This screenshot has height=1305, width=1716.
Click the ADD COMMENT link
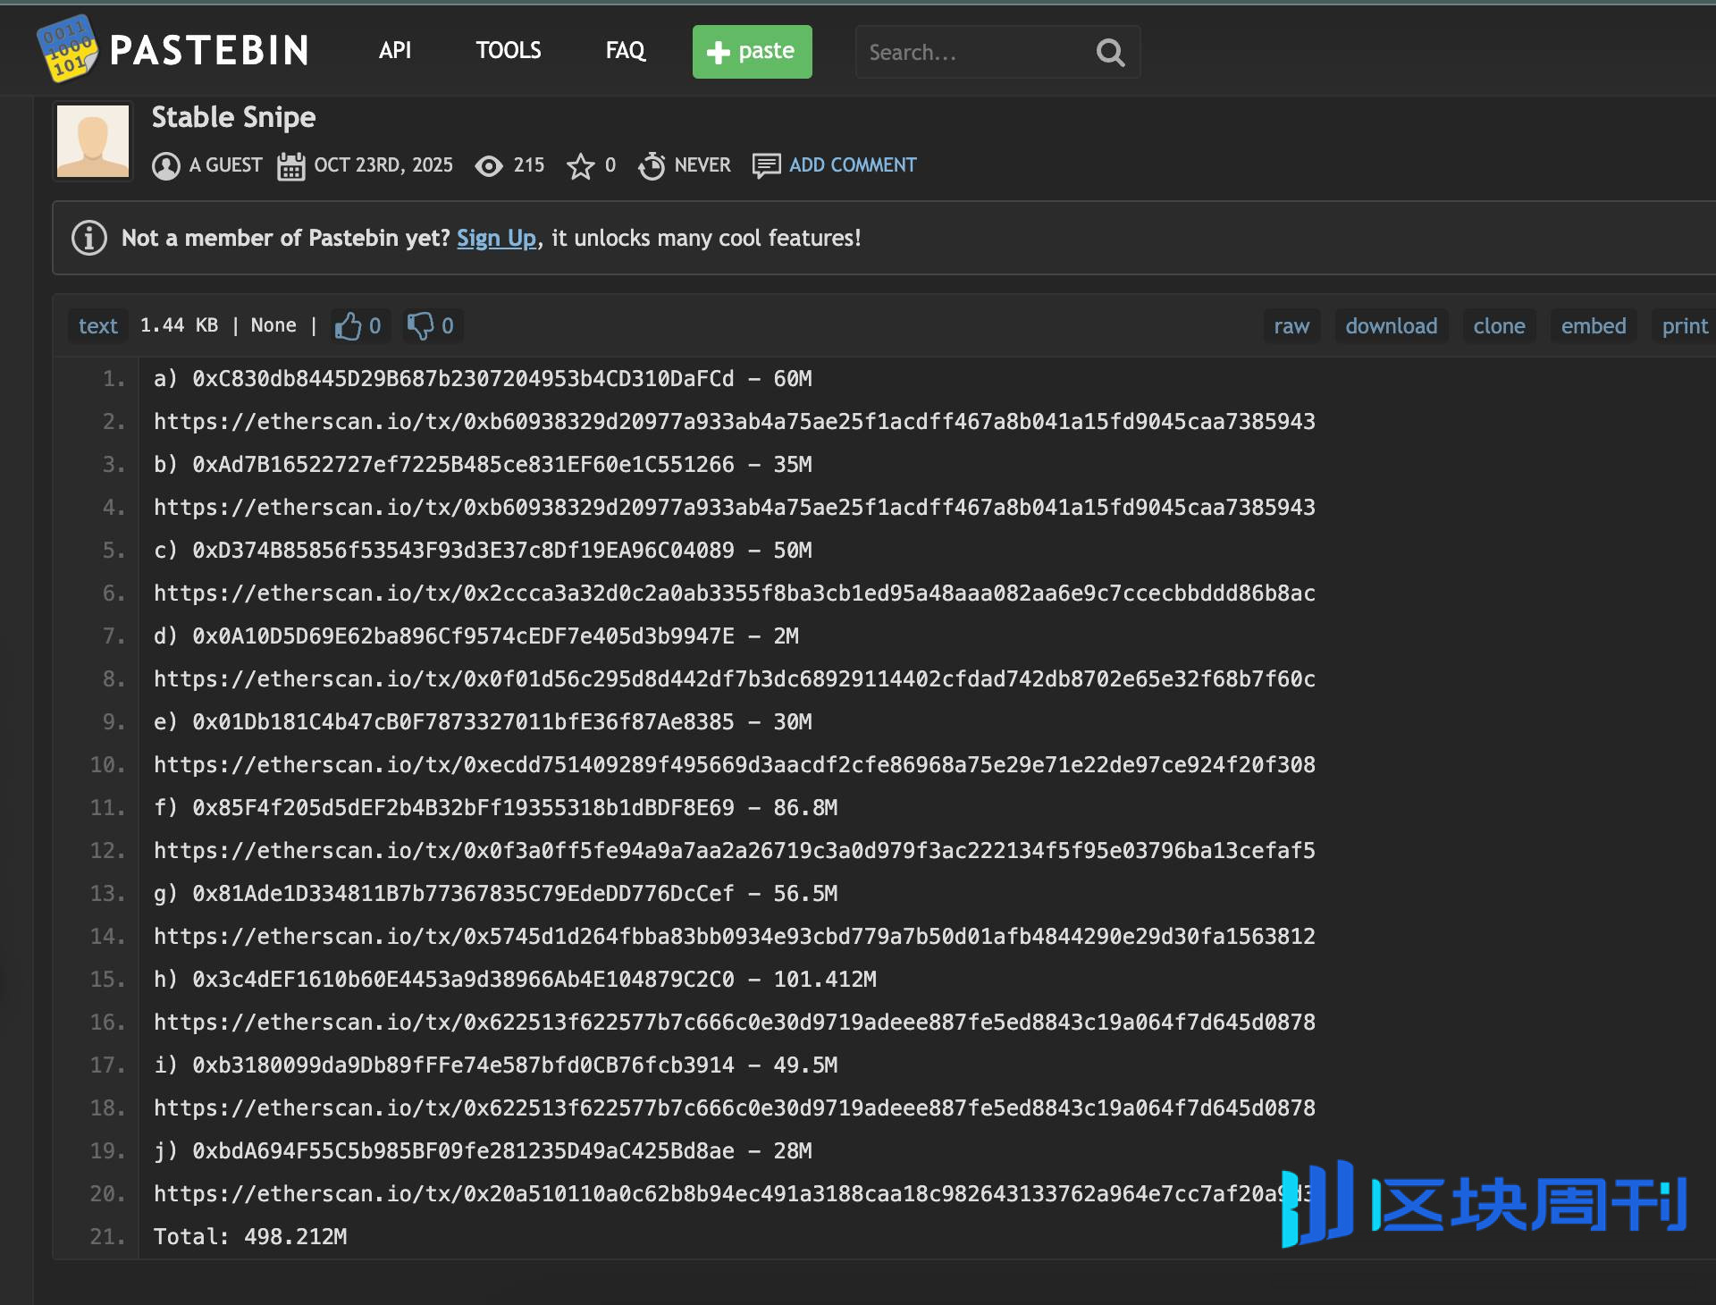point(853,165)
